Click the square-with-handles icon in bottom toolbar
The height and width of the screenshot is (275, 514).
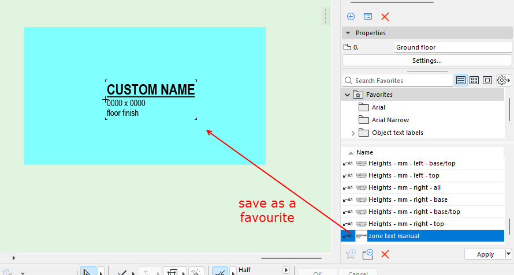(x=172, y=272)
